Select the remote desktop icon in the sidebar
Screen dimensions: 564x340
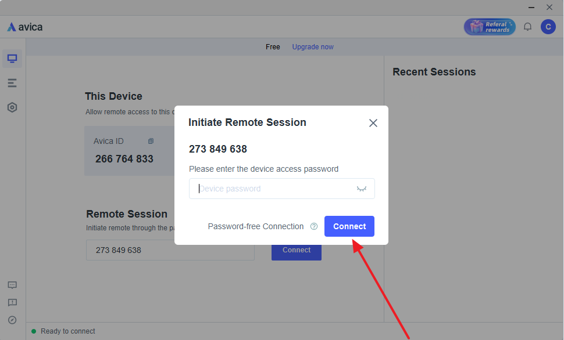point(12,58)
